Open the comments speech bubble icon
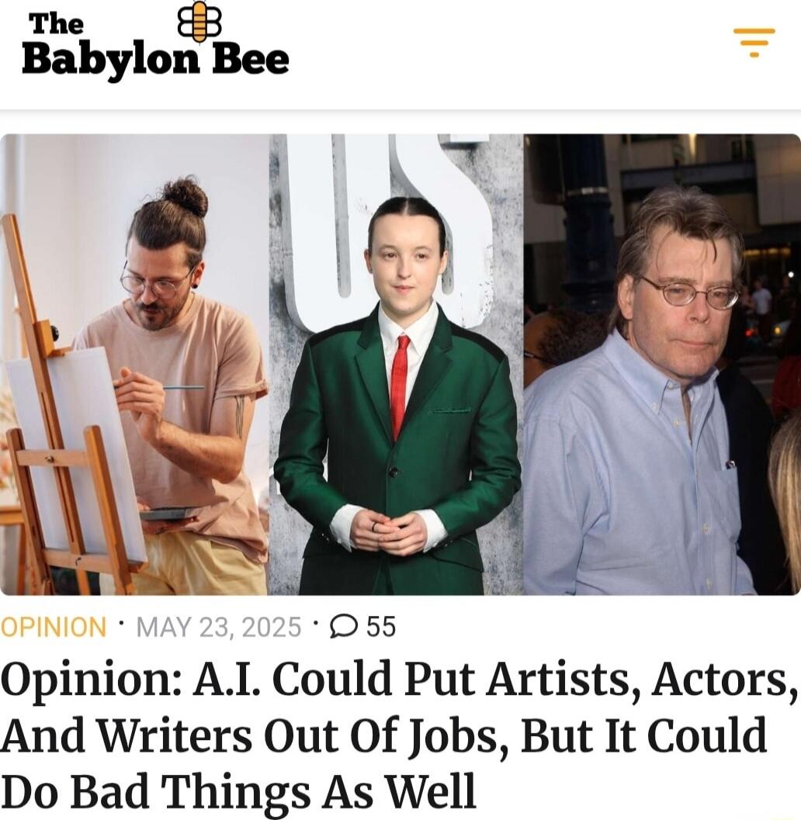 coord(343,625)
